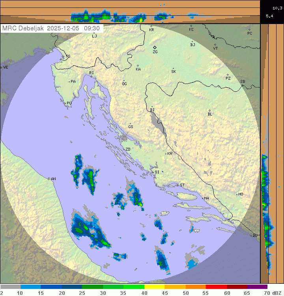Pick the gray 2-10 dBZ legend color
284x296 pixels.
tap(10, 287)
